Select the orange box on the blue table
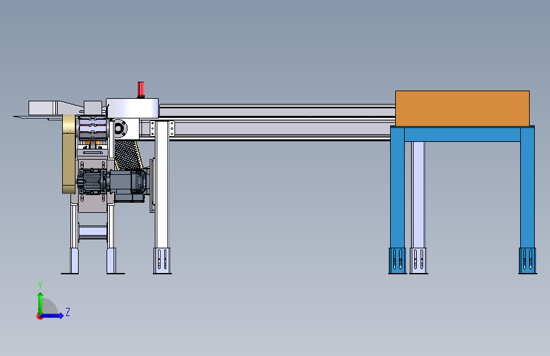 tap(462, 108)
